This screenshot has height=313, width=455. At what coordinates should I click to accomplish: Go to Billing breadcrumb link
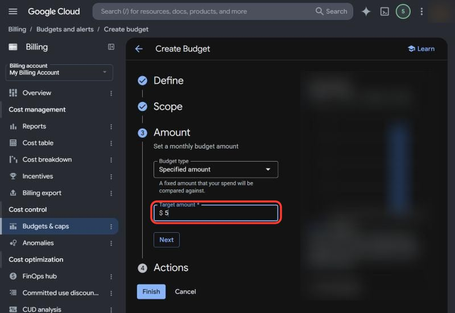pyautogui.click(x=17, y=30)
